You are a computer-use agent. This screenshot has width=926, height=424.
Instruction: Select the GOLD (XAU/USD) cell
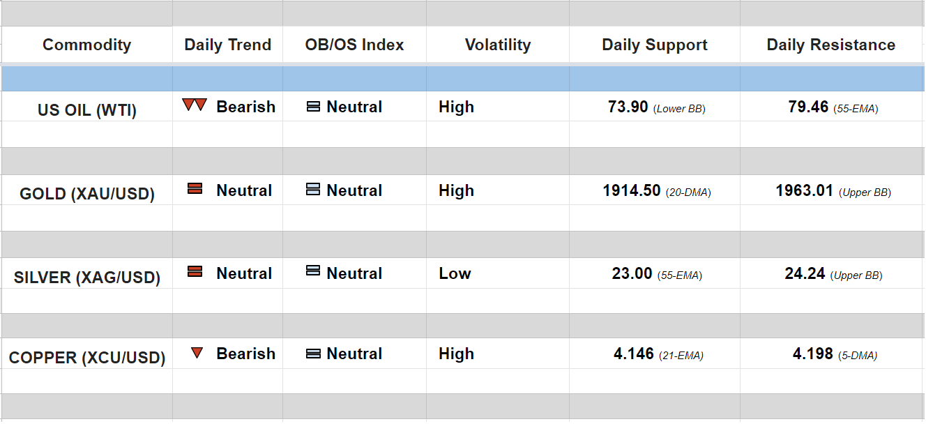87,194
